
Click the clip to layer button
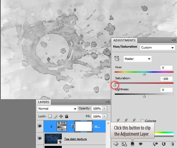click(x=132, y=144)
